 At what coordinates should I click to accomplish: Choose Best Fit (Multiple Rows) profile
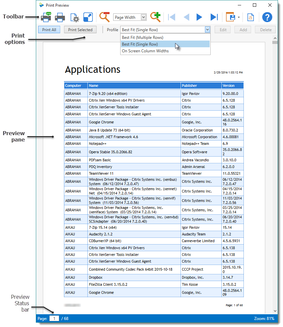165,38
